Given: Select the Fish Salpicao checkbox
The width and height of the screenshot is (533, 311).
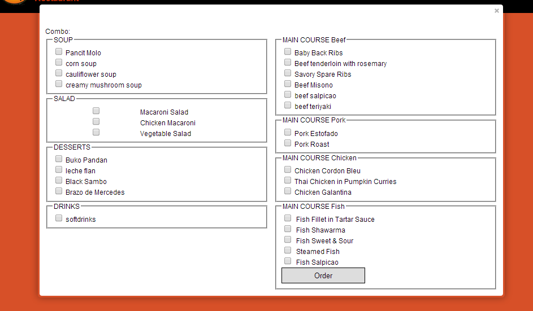Looking at the screenshot, I should (288, 261).
